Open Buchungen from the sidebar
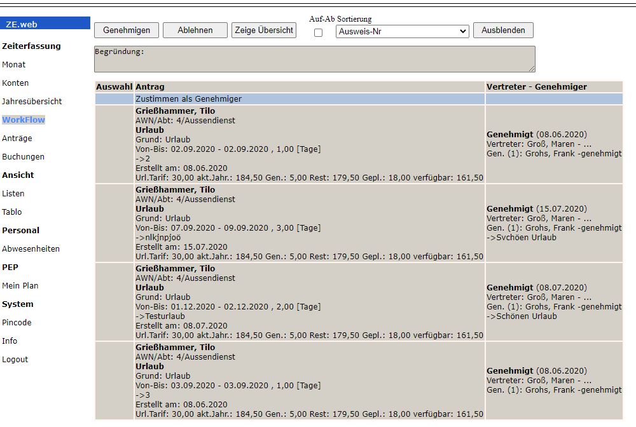This screenshot has height=427, width=636. (23, 157)
